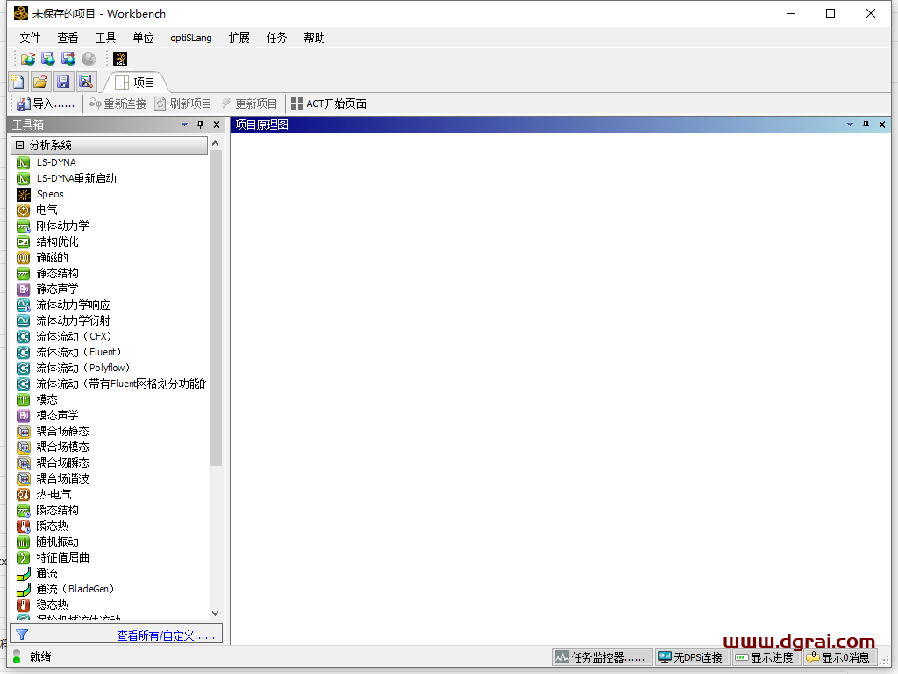Click the toolbox filter funnel icon
898x674 pixels.
point(22,635)
